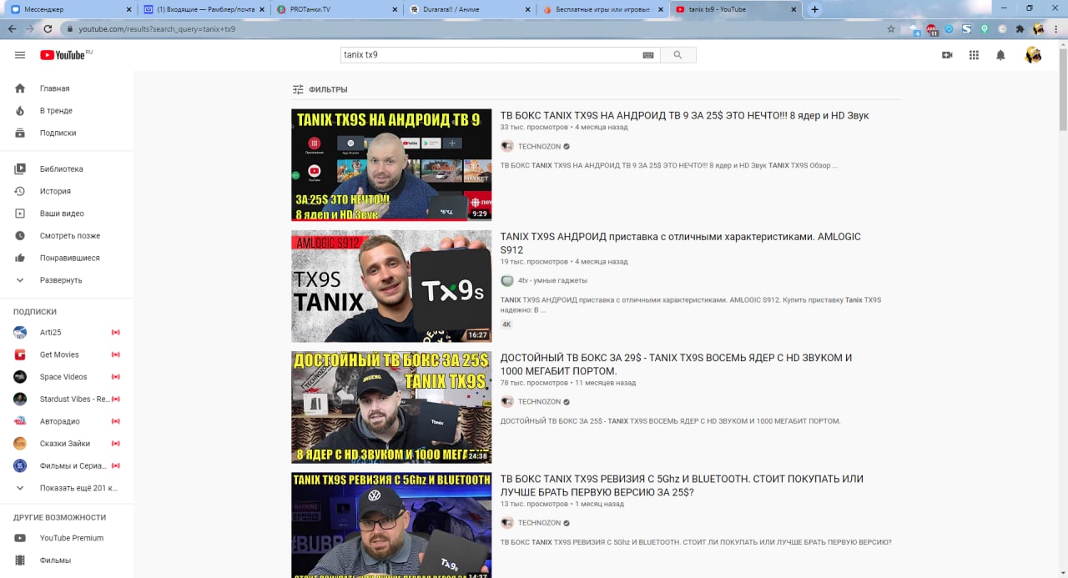Screen dimensions: 1068x578
Task: Open Фильмы и Сериалы subscription channel
Action: tap(67, 465)
